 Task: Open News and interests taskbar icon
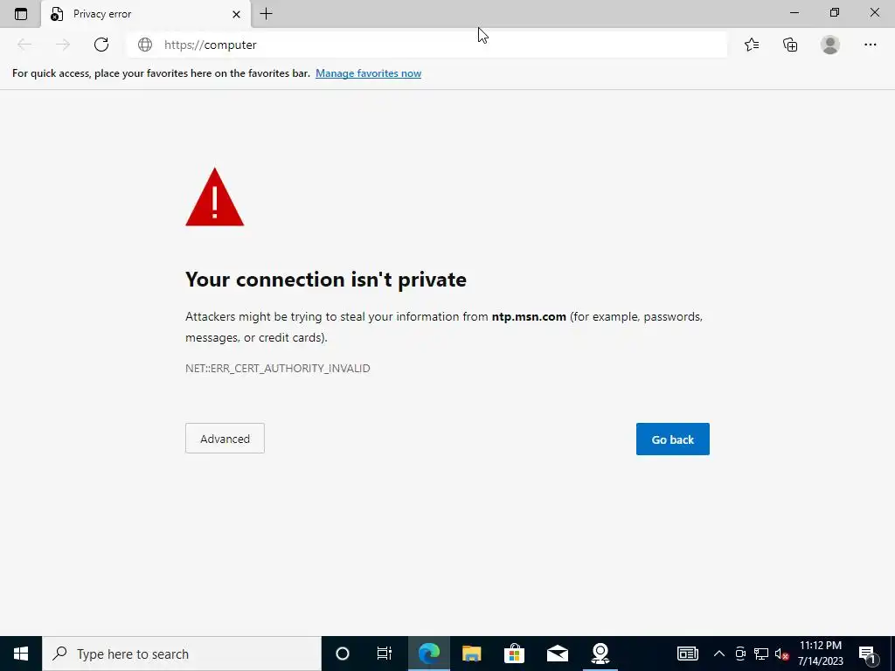point(687,654)
